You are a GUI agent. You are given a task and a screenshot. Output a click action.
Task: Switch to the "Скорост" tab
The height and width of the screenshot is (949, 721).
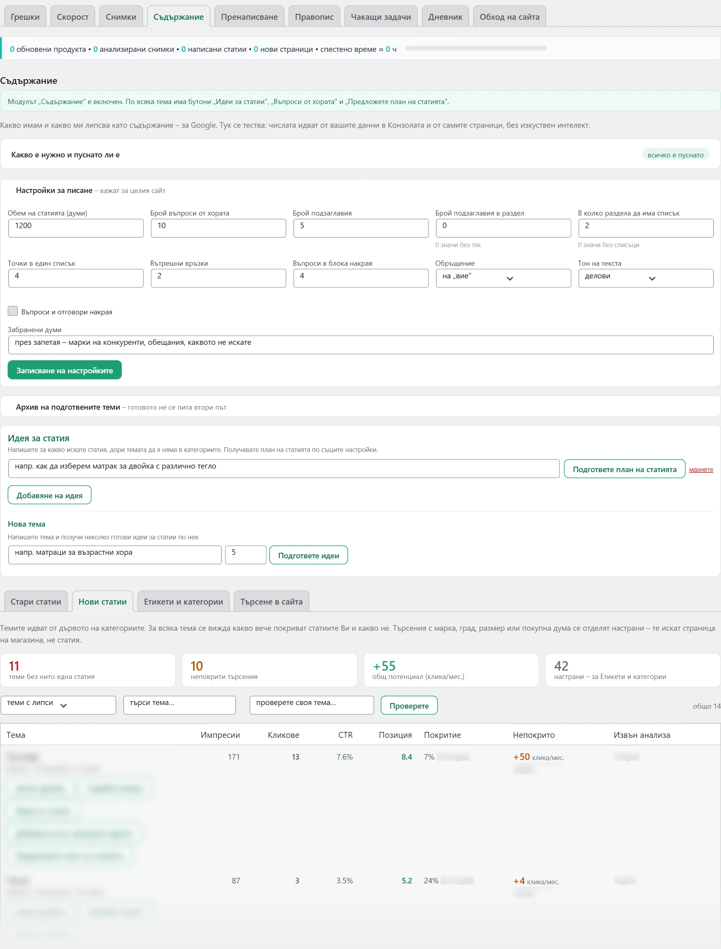[x=72, y=17]
